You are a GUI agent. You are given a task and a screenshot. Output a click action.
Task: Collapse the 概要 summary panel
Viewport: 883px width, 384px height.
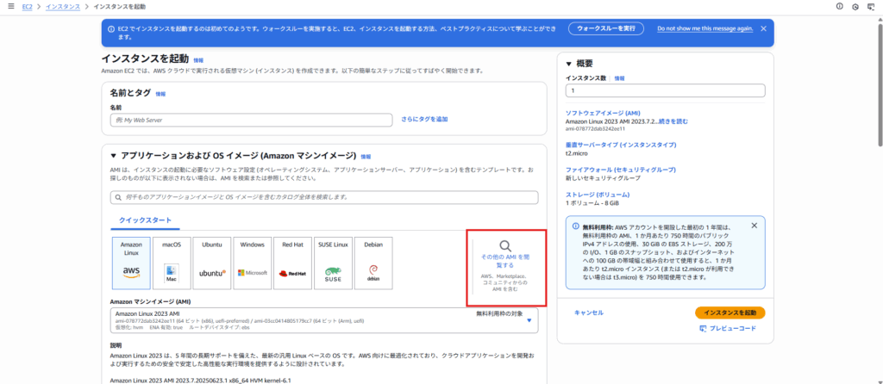569,64
